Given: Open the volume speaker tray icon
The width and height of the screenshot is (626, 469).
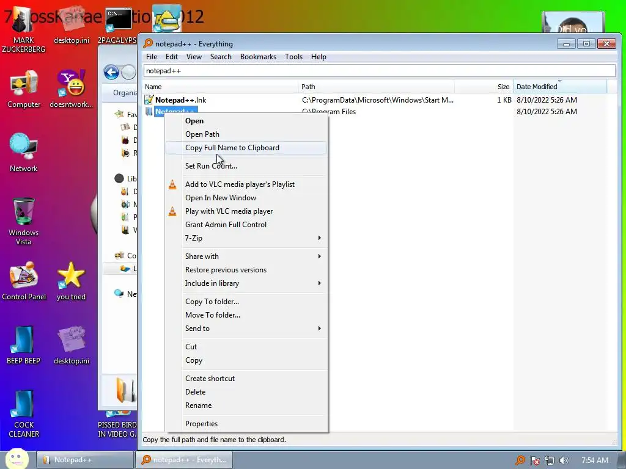Looking at the screenshot, I should click(x=564, y=460).
